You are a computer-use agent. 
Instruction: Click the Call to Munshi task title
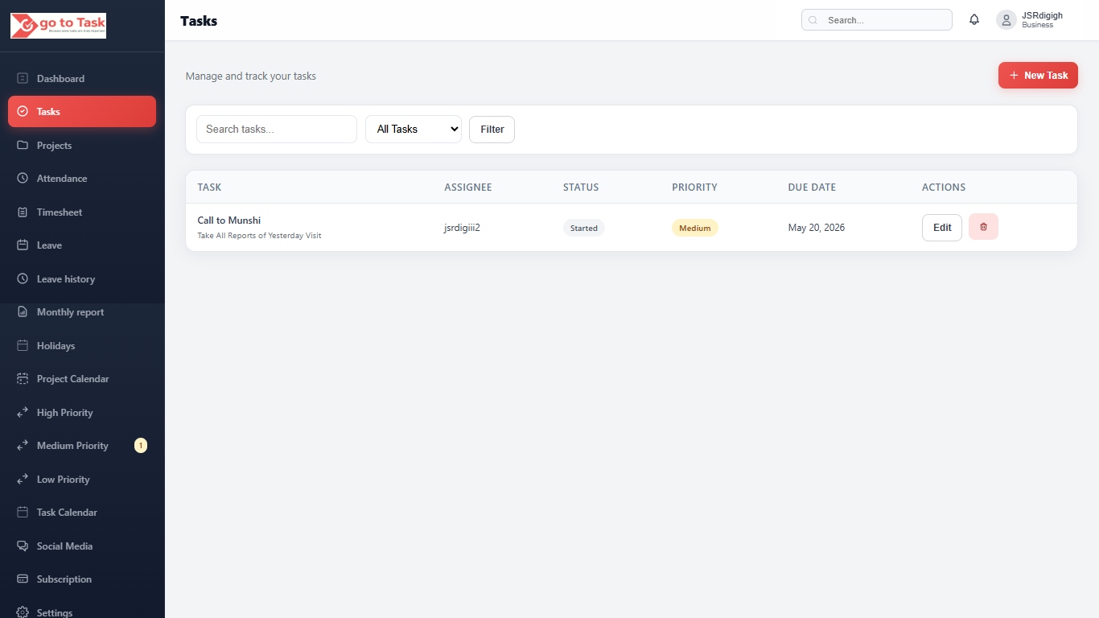pos(229,220)
